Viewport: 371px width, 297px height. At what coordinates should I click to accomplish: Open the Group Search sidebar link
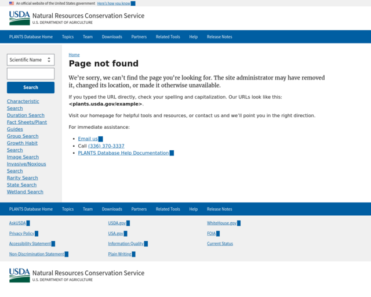(23, 136)
